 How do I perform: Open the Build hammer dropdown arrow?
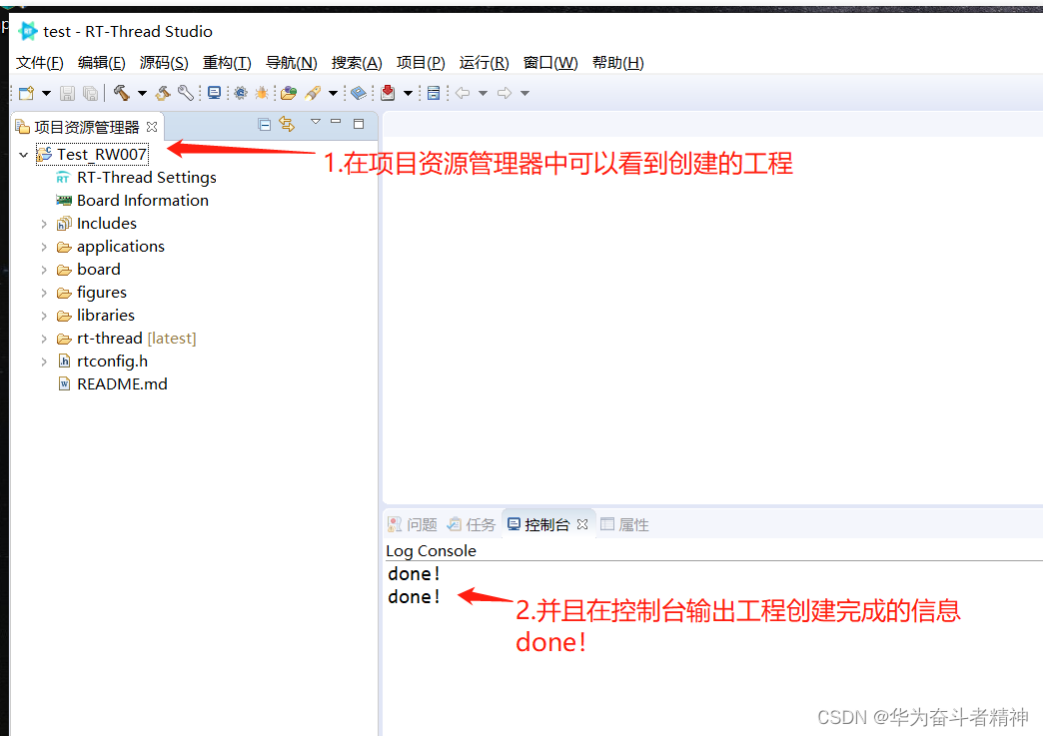click(x=142, y=93)
